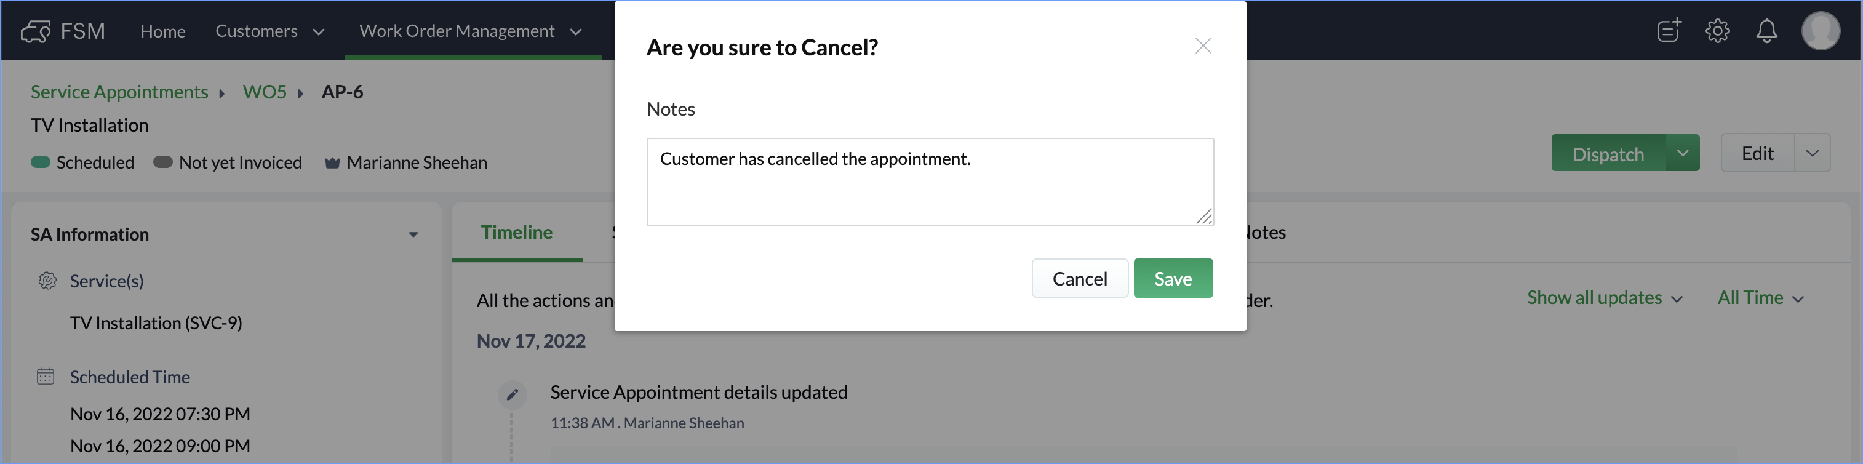
Task: Open the settings gear icon
Action: coord(1717,30)
